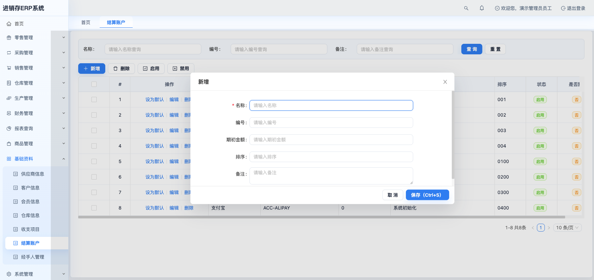
Task: Select the 结算账户 tab
Action: [116, 22]
